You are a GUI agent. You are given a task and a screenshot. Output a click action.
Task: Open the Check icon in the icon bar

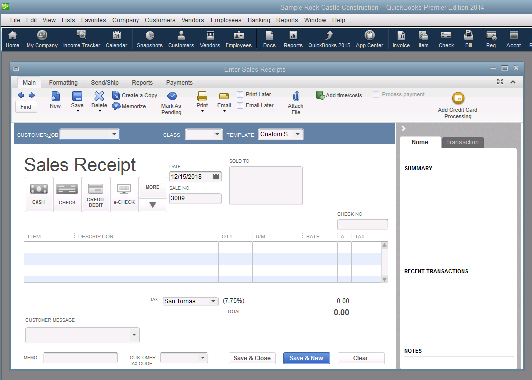pos(446,39)
